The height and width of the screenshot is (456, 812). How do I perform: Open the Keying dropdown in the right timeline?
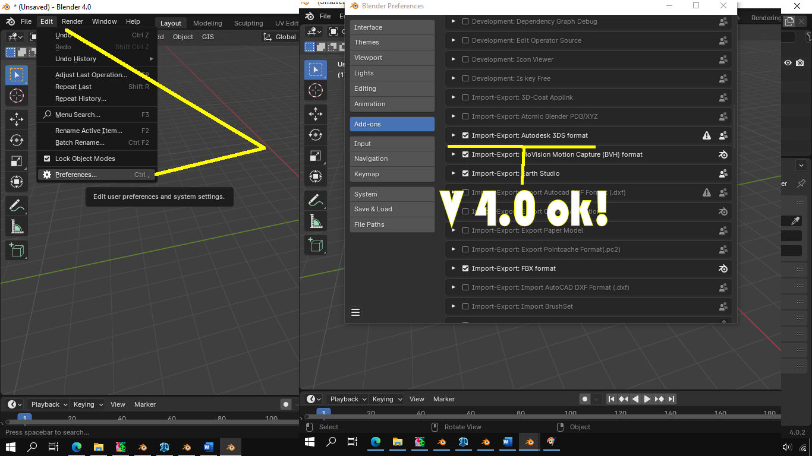386,399
